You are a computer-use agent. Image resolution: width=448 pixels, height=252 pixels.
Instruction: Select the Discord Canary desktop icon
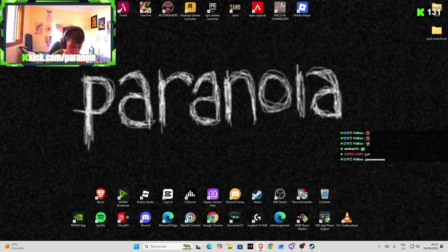pos(235,196)
